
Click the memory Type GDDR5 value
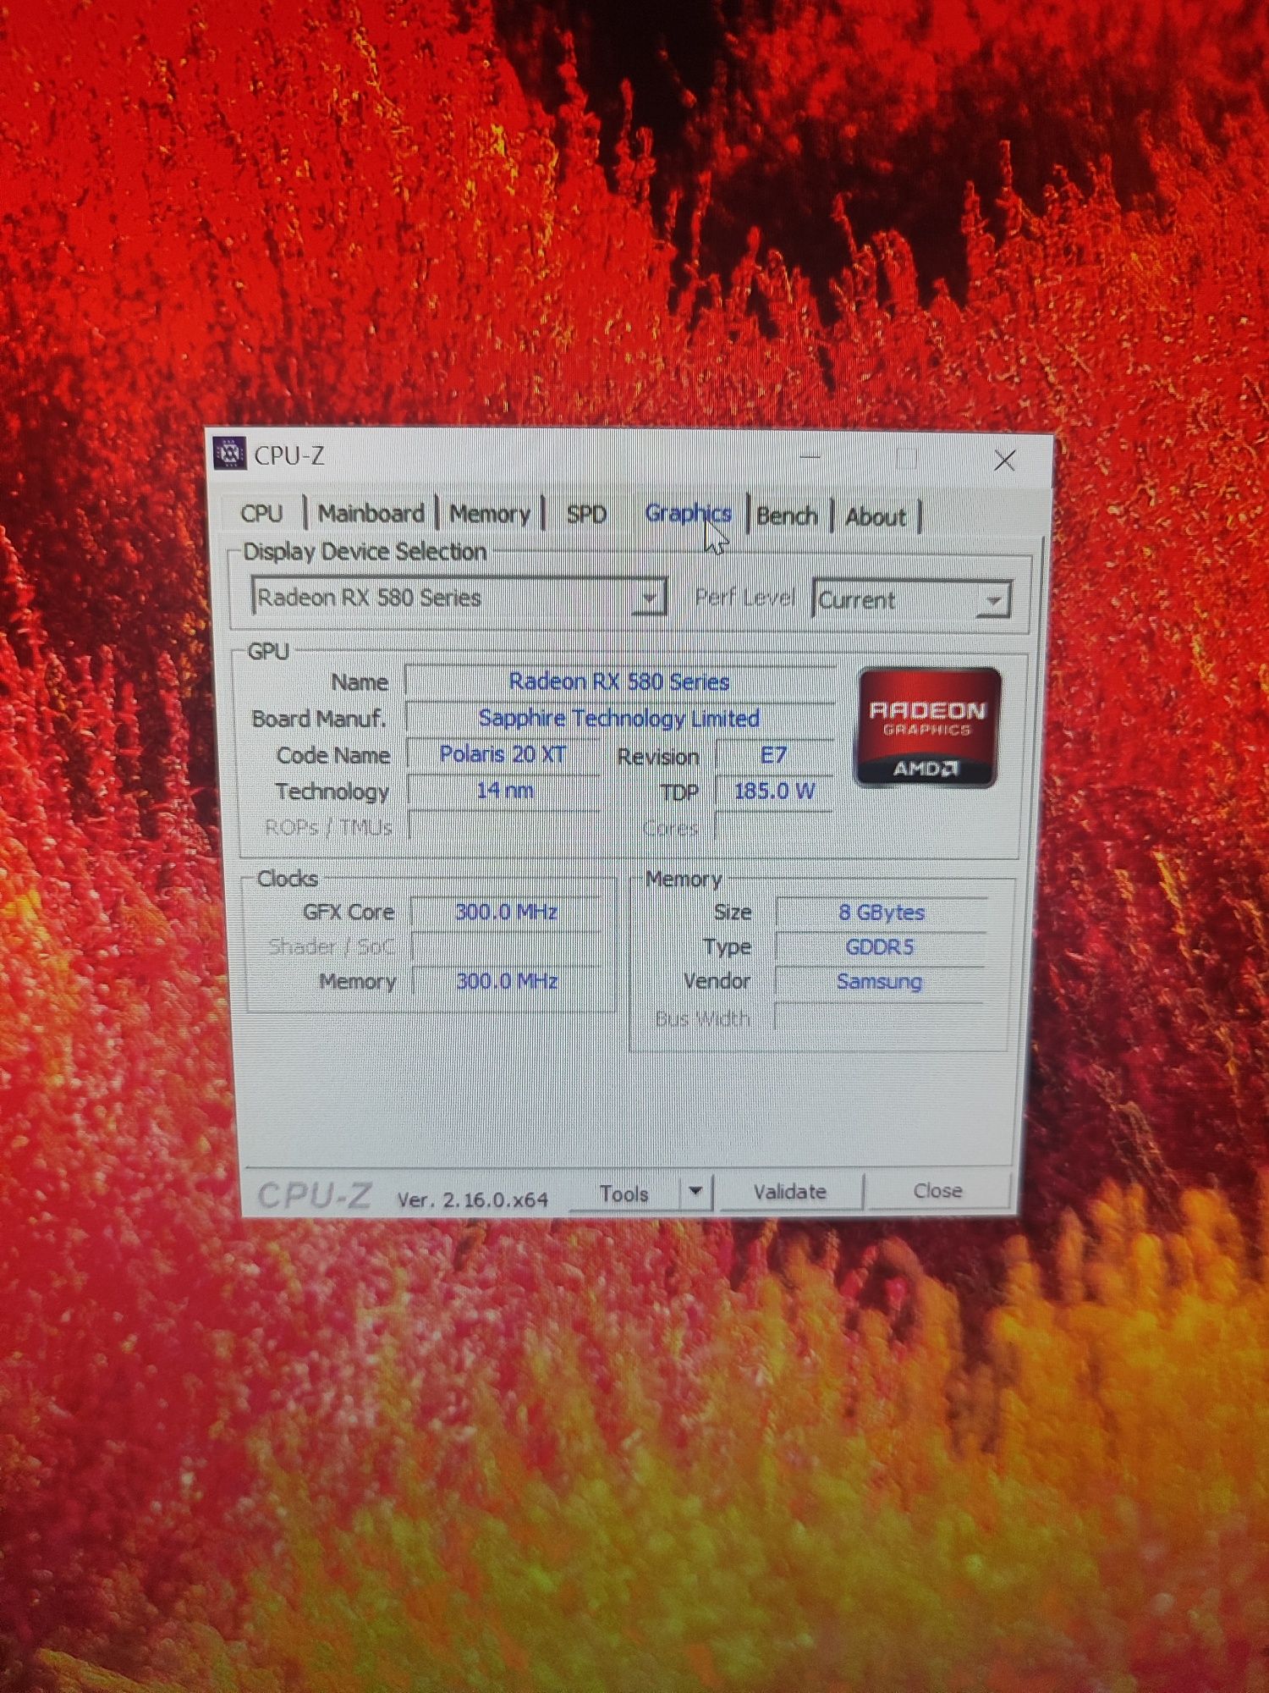pyautogui.click(x=880, y=947)
